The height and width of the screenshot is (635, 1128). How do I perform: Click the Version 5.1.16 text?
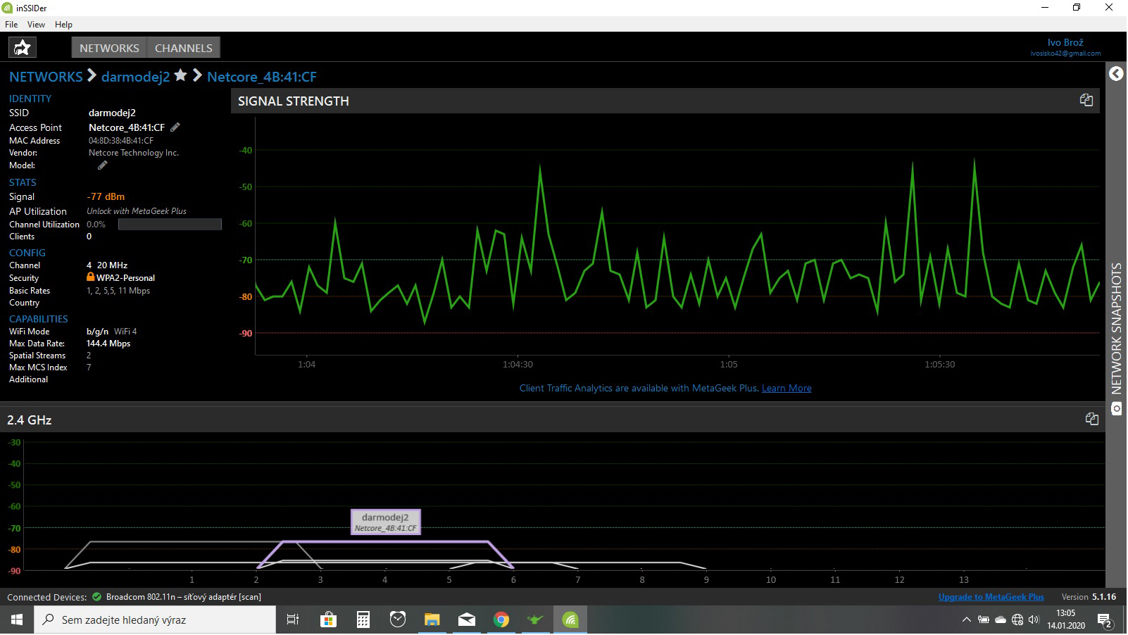coord(1089,597)
